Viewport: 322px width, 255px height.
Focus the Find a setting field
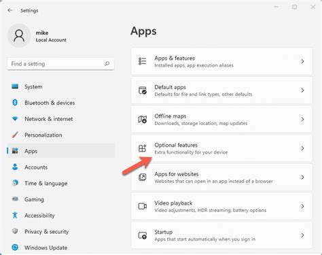pos(60,64)
